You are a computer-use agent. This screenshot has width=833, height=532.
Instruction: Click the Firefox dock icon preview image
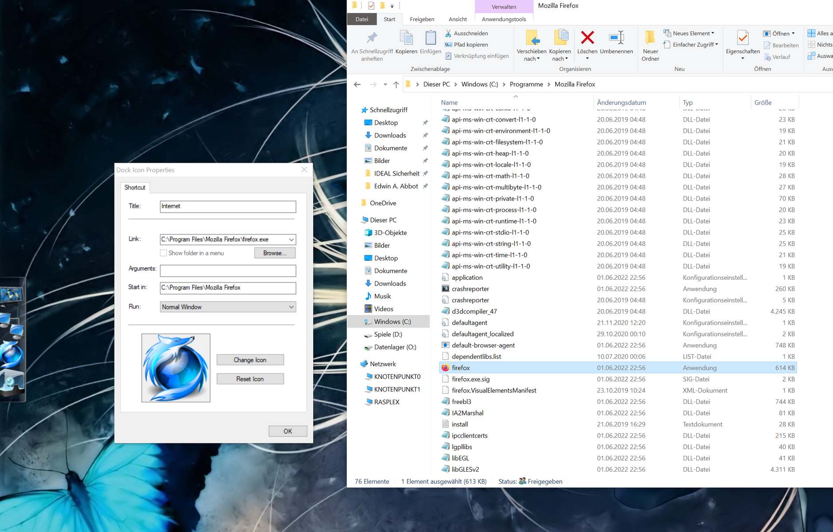click(x=176, y=368)
